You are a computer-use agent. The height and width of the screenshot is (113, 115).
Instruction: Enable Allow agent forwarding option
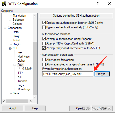click(44, 60)
